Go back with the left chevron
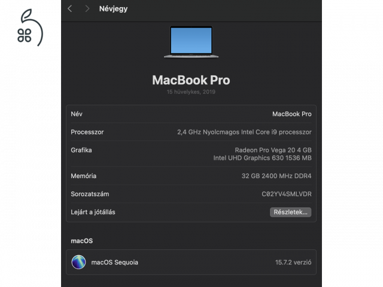 [70, 9]
